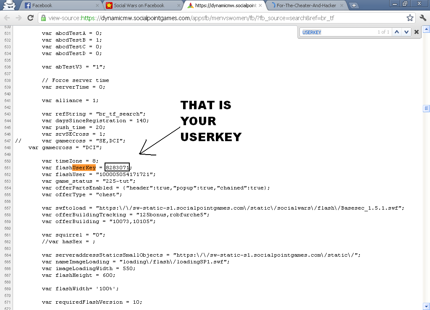
Task: Click the var alliance = 1 line
Action: [70, 100]
